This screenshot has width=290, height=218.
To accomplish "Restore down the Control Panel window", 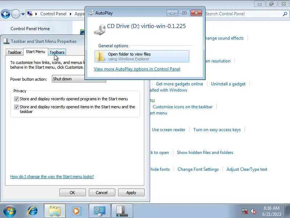I will (271, 4).
